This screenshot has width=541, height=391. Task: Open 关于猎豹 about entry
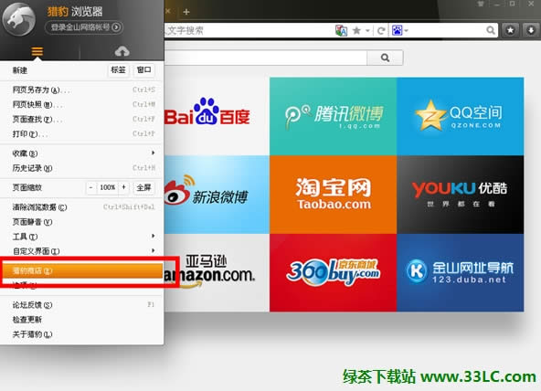pos(81,334)
